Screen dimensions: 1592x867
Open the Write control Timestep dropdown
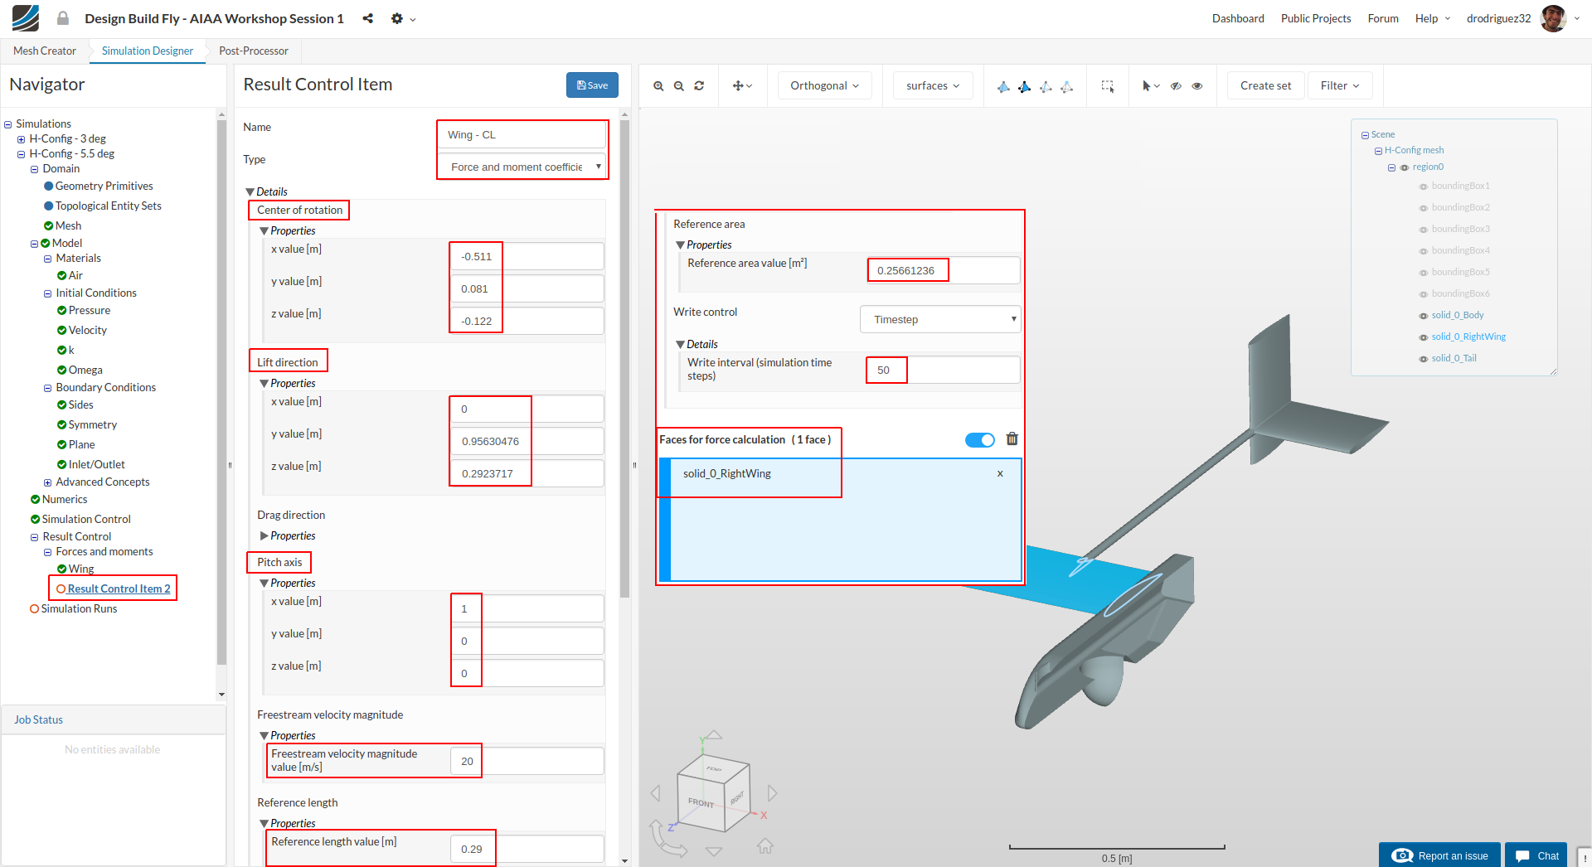click(940, 319)
